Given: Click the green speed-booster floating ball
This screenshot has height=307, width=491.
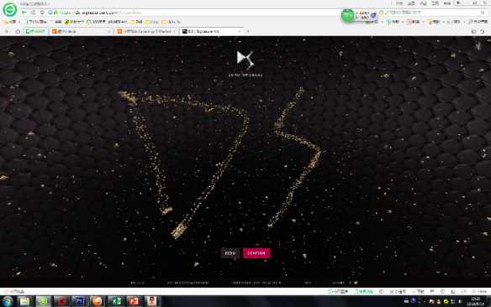Looking at the screenshot, I should [347, 15].
